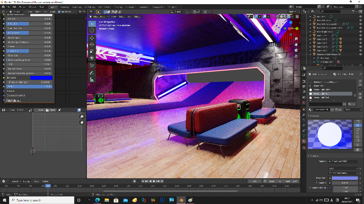Hide Rear Right cable in the outliner
364x204 pixels.
(x=361, y=32)
